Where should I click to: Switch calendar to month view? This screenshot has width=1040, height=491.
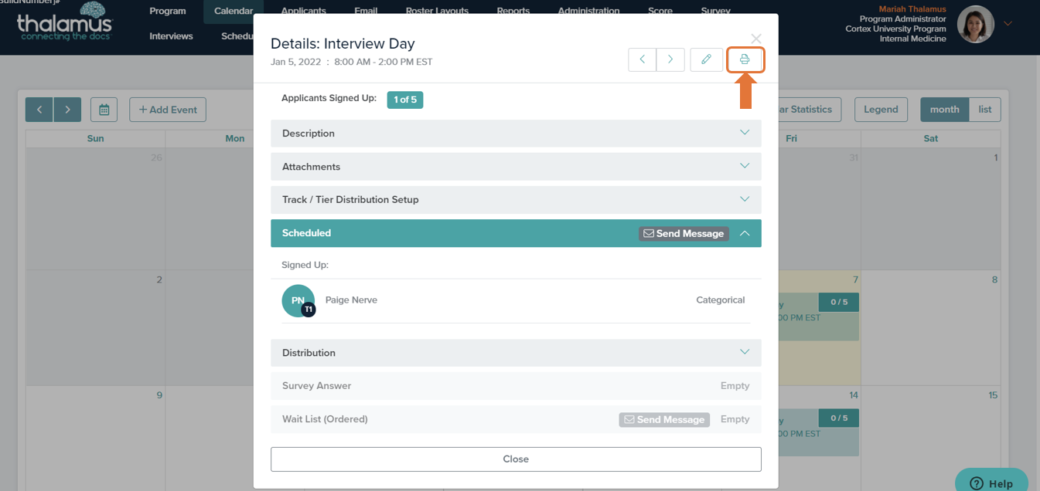click(x=944, y=110)
